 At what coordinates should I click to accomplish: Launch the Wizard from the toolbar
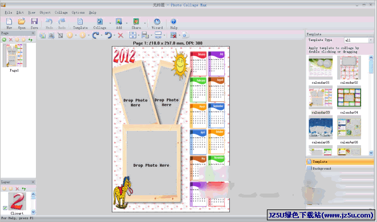pos(157,23)
